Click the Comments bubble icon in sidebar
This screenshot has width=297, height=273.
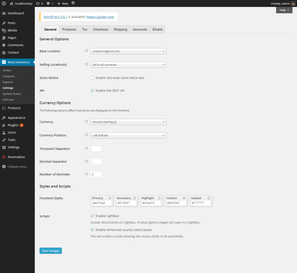point(4,45)
